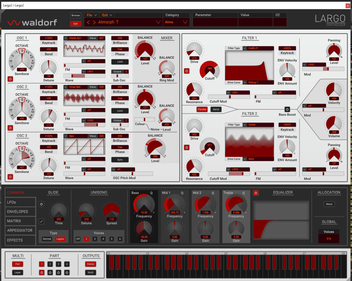
Task: Click the Global Voices value field 016
Action: pyautogui.click(x=329, y=239)
